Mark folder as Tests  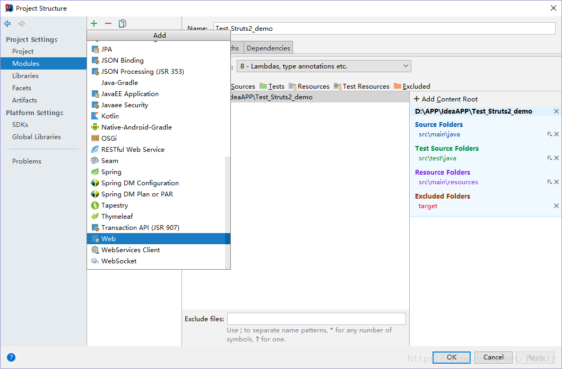click(272, 86)
